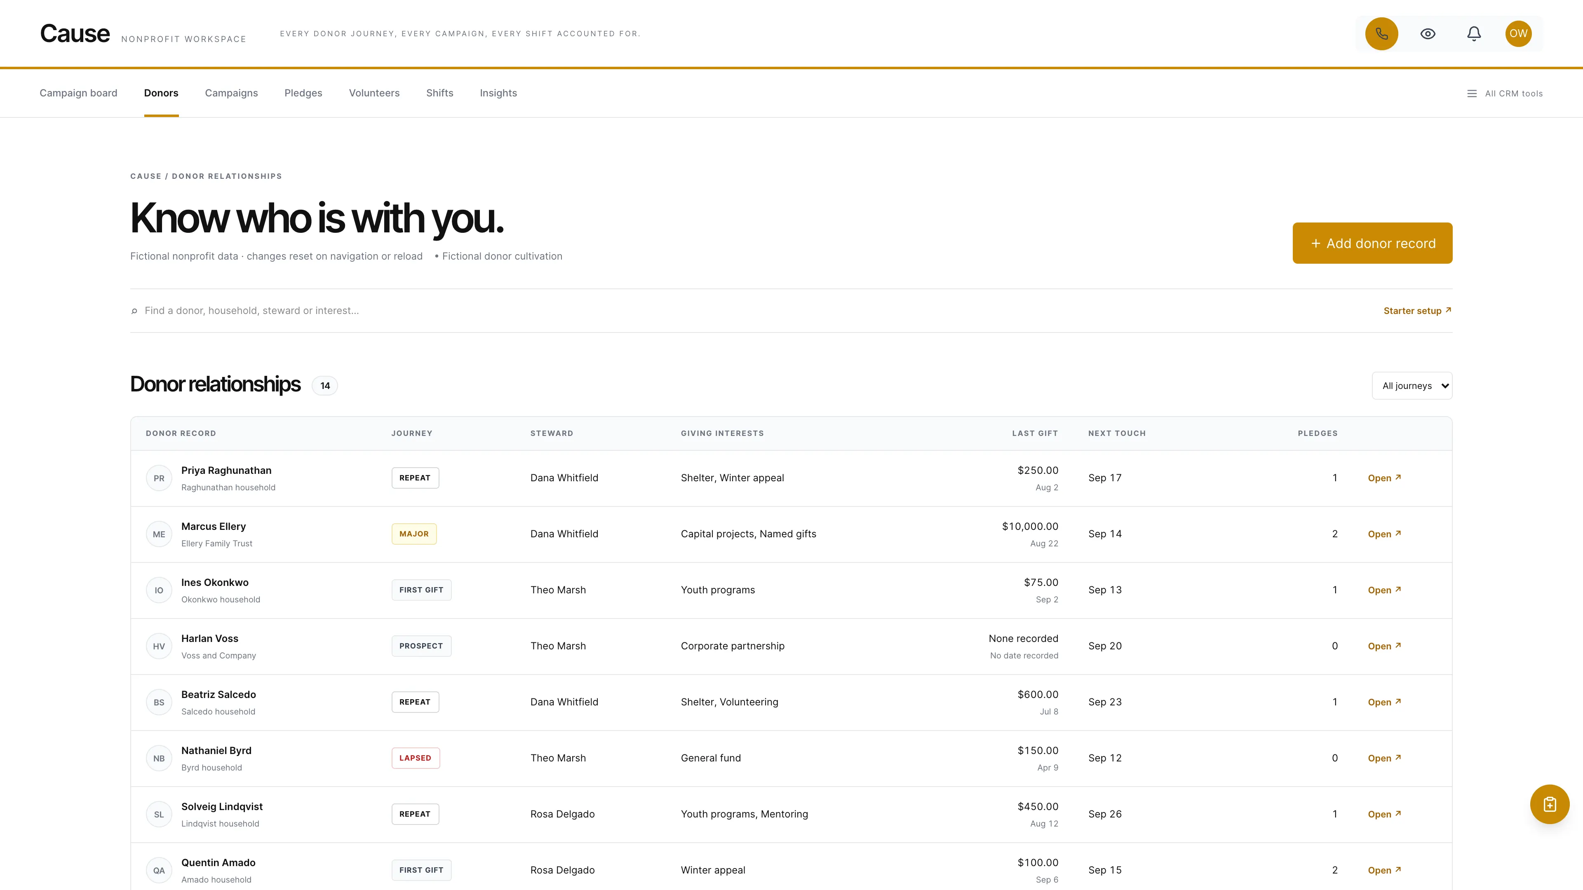1583x890 pixels.
Task: Switch to the Campaigns tab
Action: pyautogui.click(x=231, y=94)
